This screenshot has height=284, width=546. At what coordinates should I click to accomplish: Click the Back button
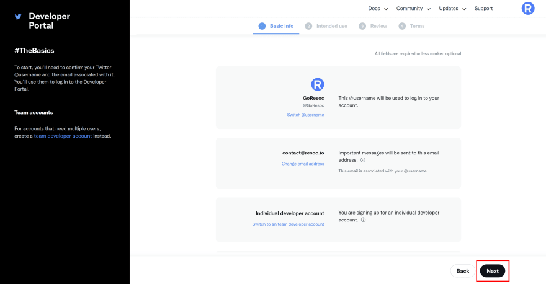pyautogui.click(x=462, y=271)
